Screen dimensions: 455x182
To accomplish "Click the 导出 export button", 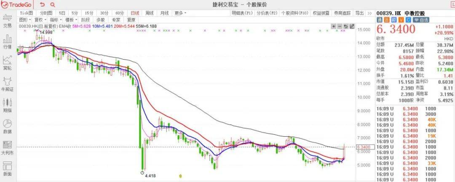I will click(359, 13).
